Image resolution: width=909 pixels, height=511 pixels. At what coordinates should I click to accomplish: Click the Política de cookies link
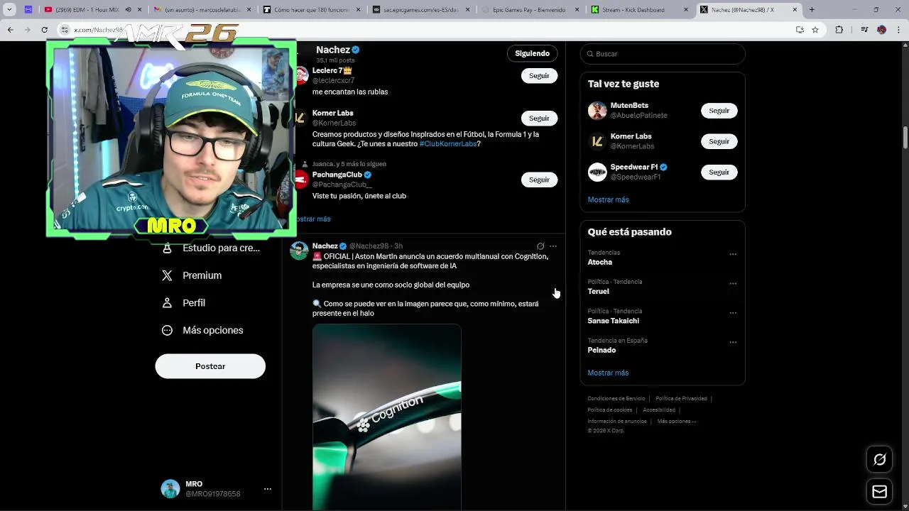(x=609, y=410)
